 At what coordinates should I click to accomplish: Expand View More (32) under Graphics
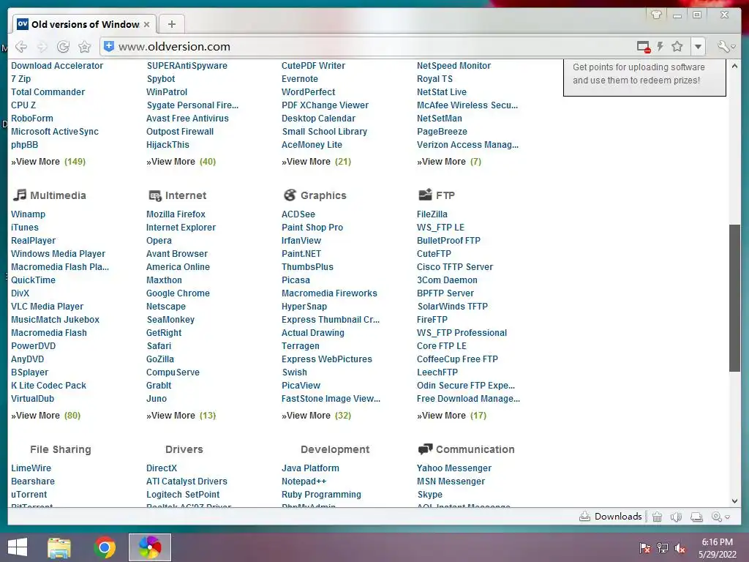pos(316,416)
